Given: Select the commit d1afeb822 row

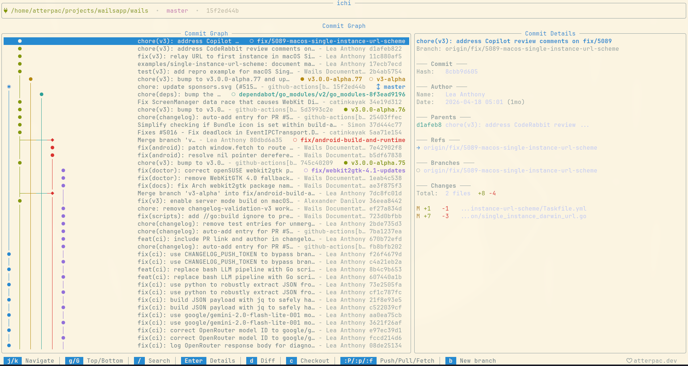Looking at the screenshot, I should tap(206, 49).
